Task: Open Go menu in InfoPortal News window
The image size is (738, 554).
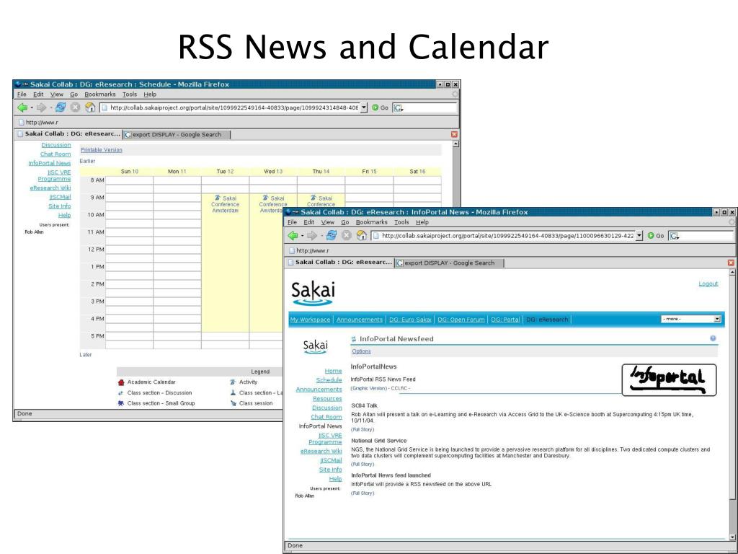Action: (x=345, y=222)
